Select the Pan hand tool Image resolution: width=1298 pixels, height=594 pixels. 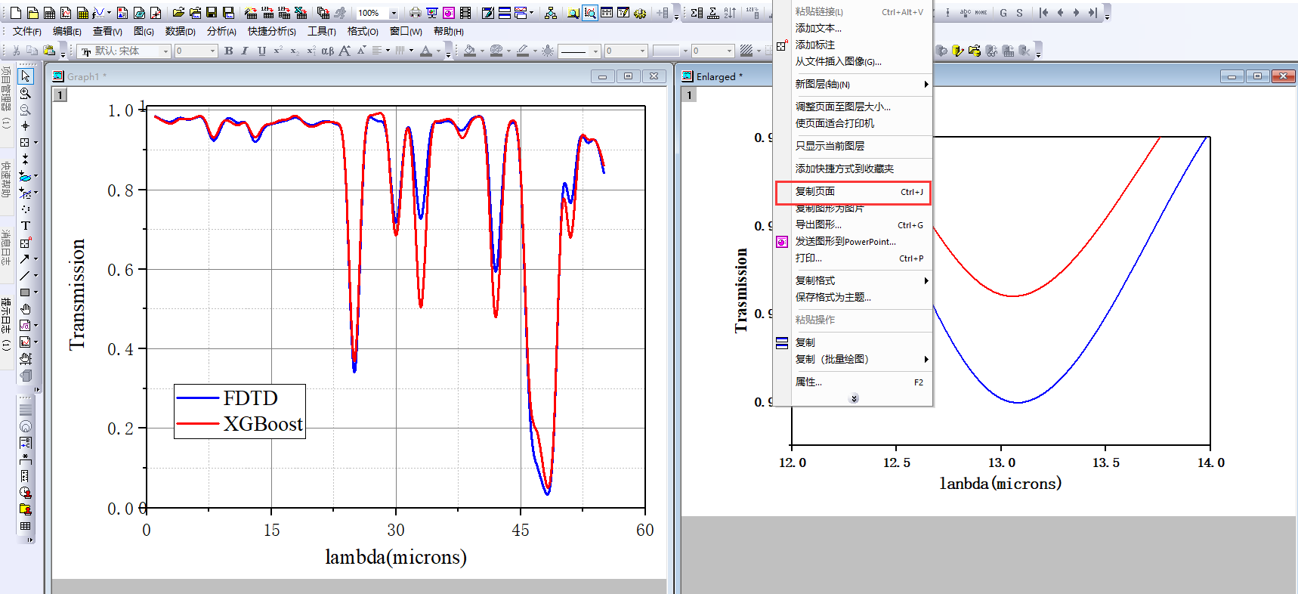pos(26,308)
